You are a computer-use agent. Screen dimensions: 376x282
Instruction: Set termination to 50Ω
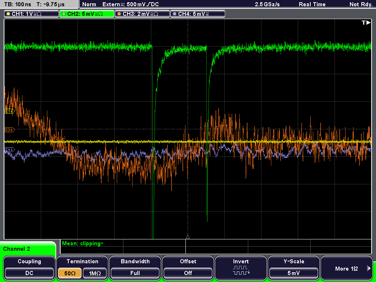70,273
